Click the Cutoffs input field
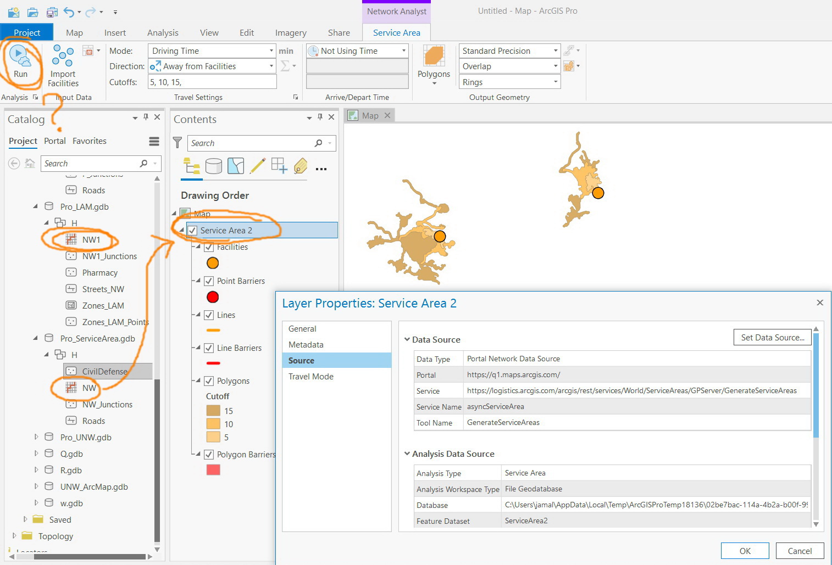 212,82
